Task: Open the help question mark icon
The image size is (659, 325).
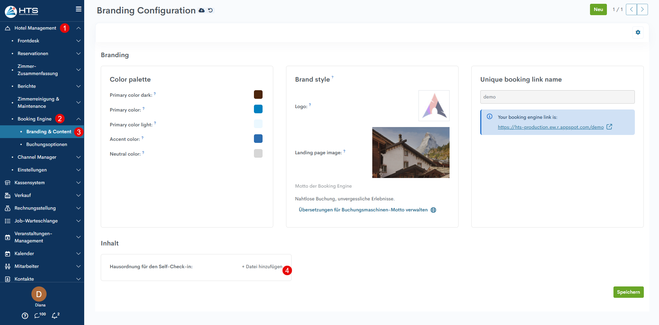Action: (x=25, y=316)
